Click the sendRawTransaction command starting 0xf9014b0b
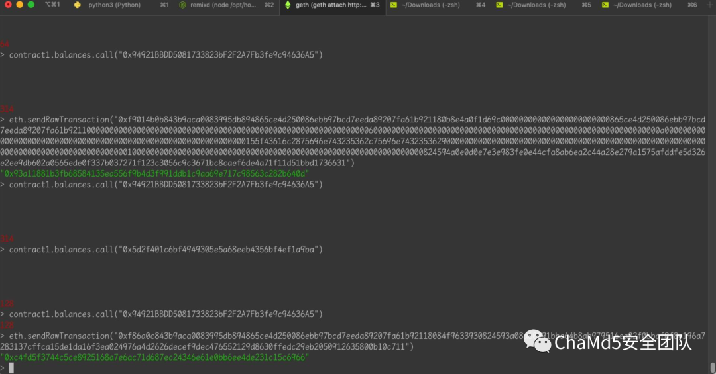 (x=353, y=141)
